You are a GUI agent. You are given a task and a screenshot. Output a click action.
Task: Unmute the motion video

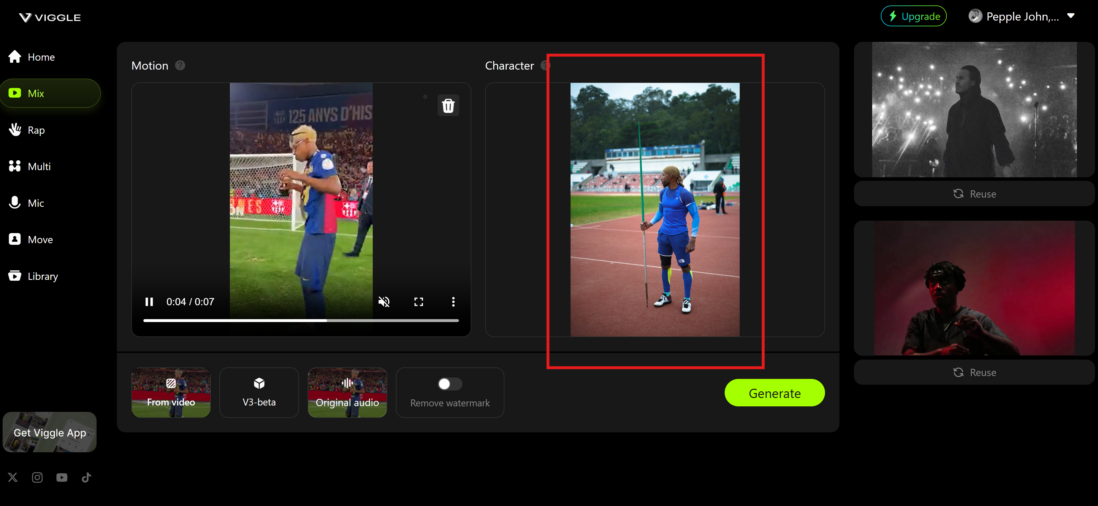(x=384, y=301)
